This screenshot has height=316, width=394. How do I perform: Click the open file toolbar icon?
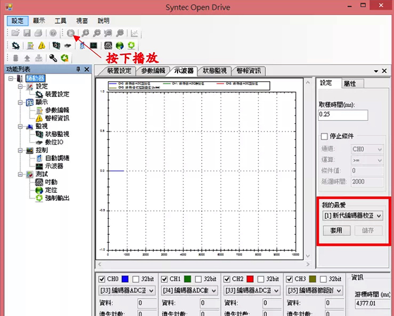tap(15, 33)
